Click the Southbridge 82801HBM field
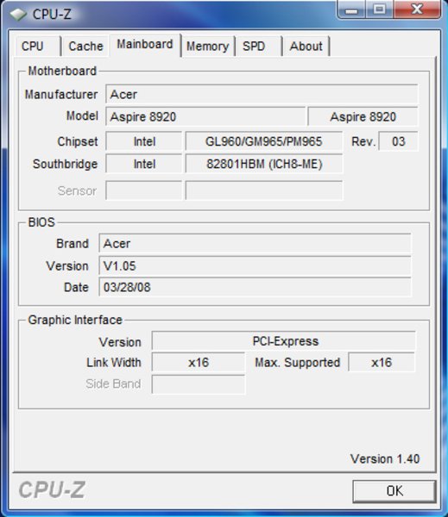 [264, 164]
